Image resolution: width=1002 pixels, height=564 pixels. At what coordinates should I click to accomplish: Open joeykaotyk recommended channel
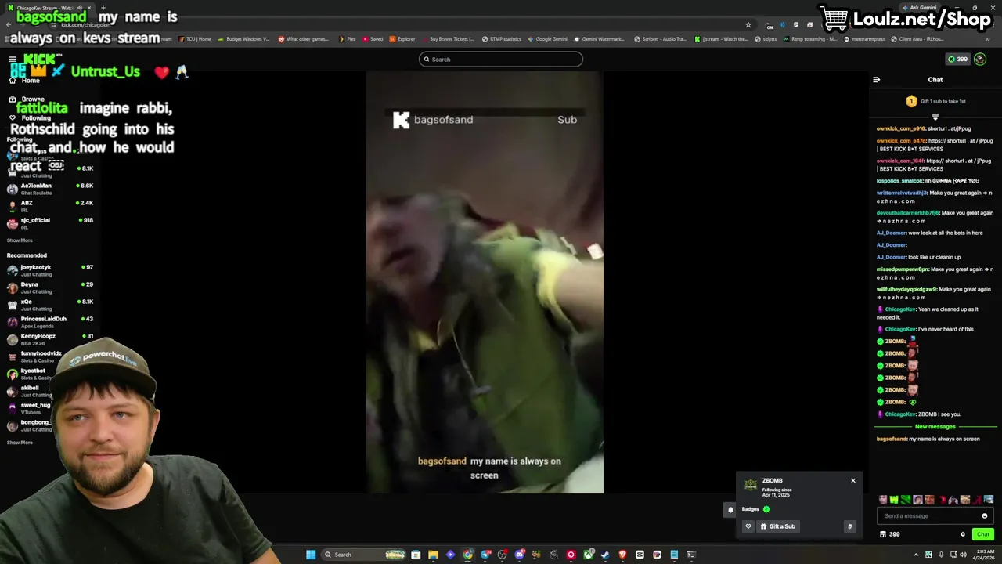point(50,270)
